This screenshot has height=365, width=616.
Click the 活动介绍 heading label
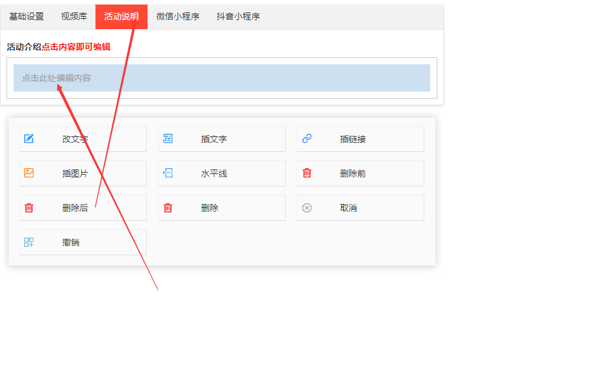[x=24, y=47]
